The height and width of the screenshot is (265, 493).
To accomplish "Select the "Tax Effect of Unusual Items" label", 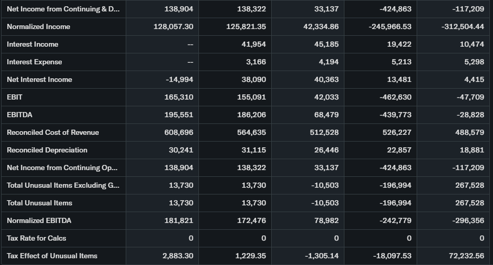I will (52, 256).
